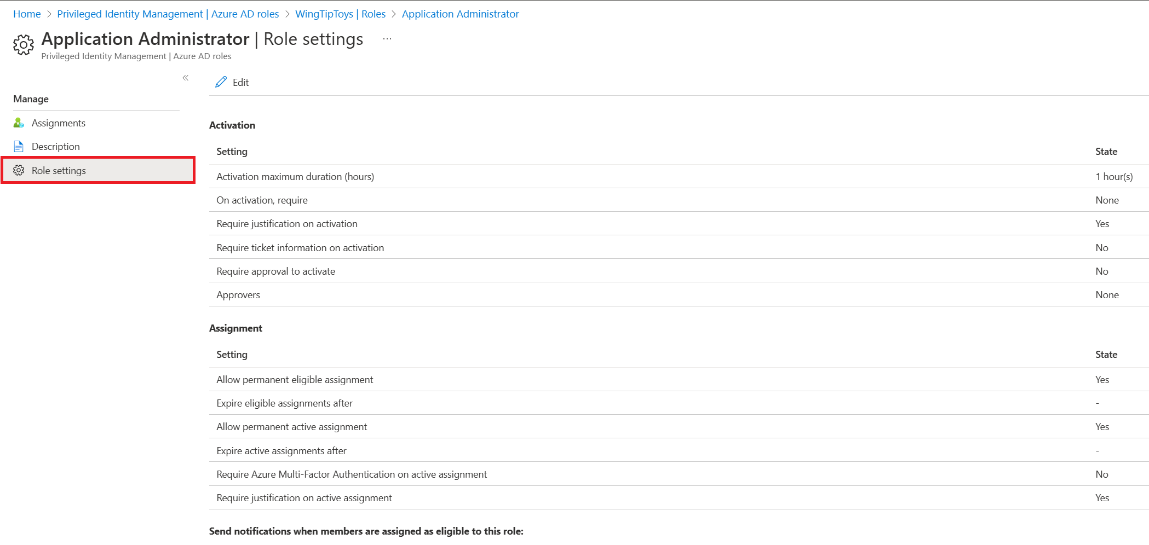The image size is (1149, 545).
Task: Click Require Azure Multi-Factor Authentication row
Action: pos(679,474)
